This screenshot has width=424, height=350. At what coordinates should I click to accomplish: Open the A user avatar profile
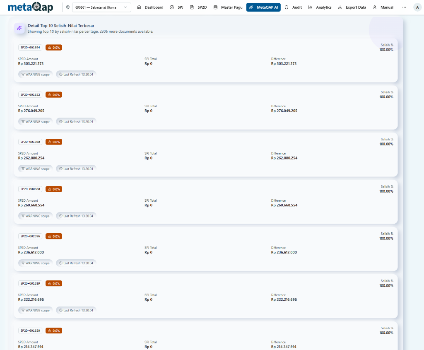click(417, 7)
